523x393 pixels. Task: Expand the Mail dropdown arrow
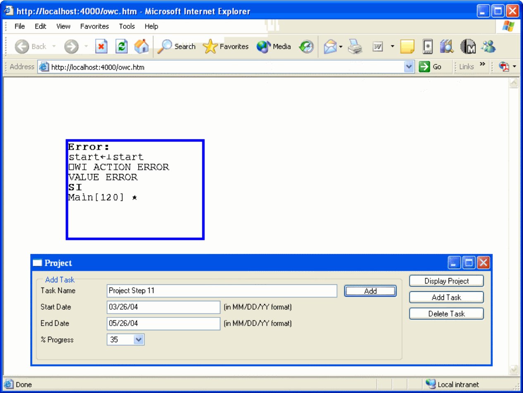click(341, 46)
